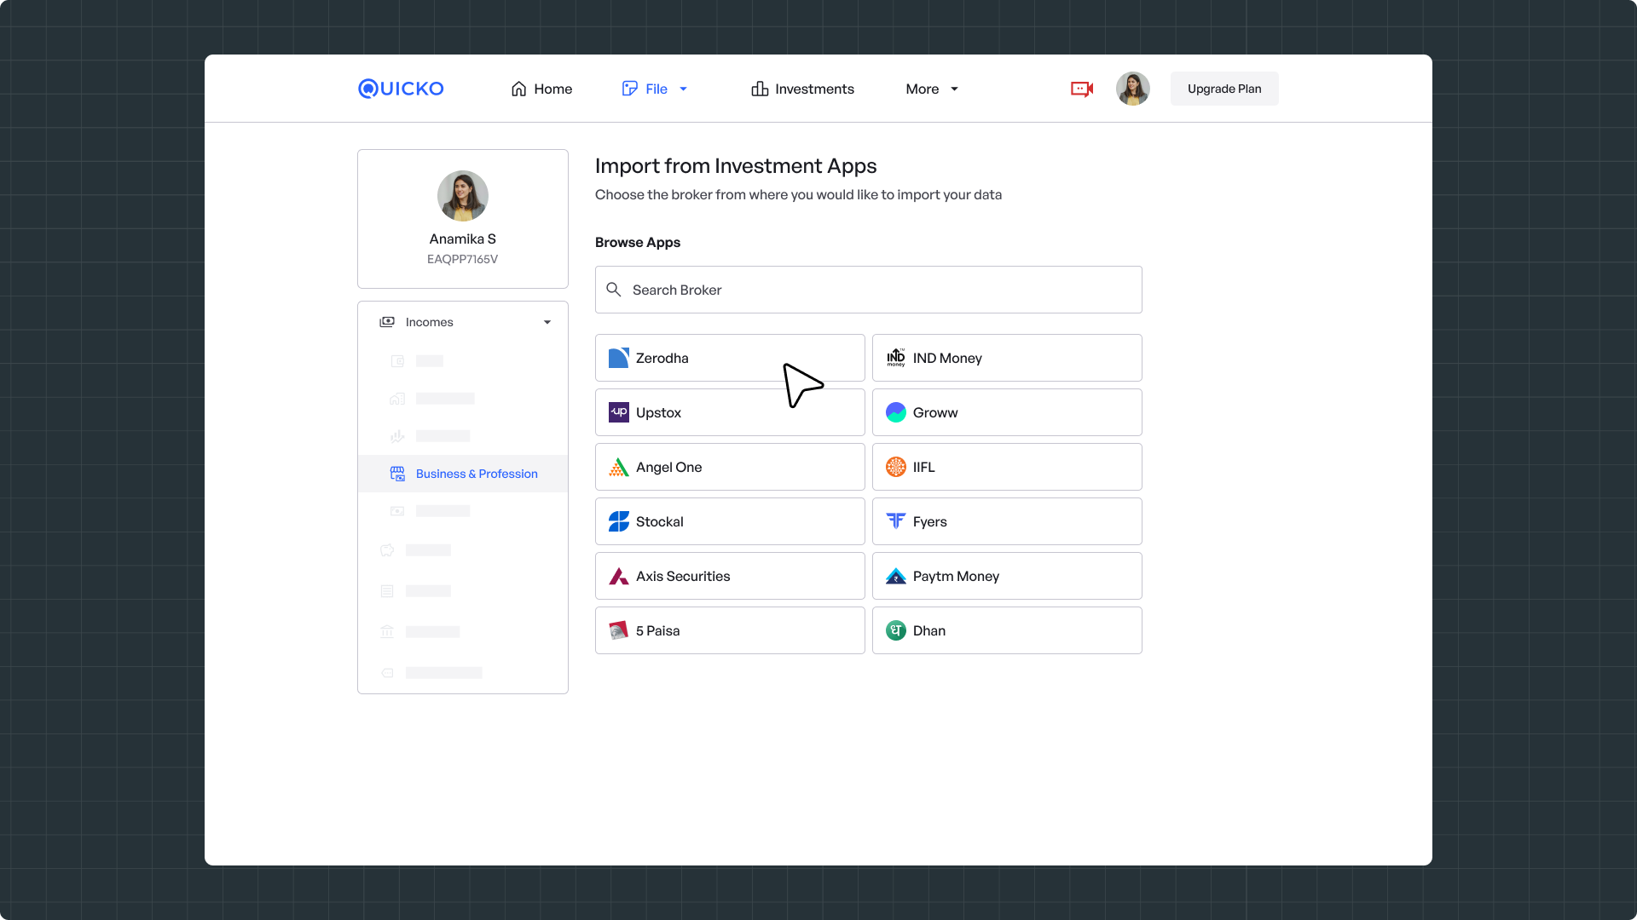Click the Axis Securities logo icon
The height and width of the screenshot is (920, 1637).
(619, 576)
